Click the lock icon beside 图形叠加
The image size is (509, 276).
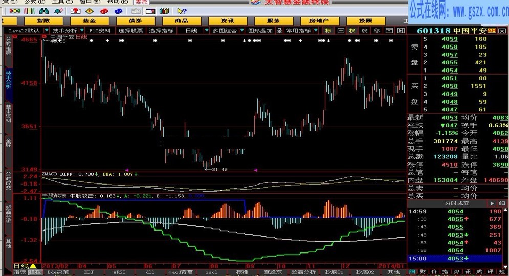click(x=278, y=31)
